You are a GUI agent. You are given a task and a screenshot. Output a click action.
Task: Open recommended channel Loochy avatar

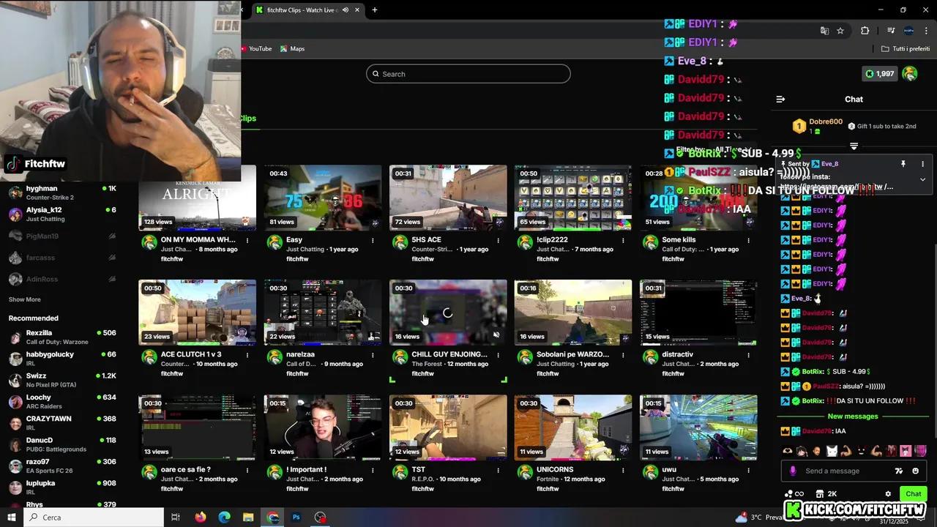15,402
